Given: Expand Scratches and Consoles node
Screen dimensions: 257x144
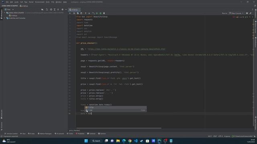Looking at the screenshot, I should point(4,18).
